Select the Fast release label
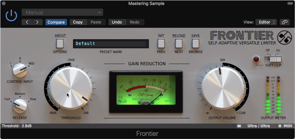 click(x=7, y=99)
